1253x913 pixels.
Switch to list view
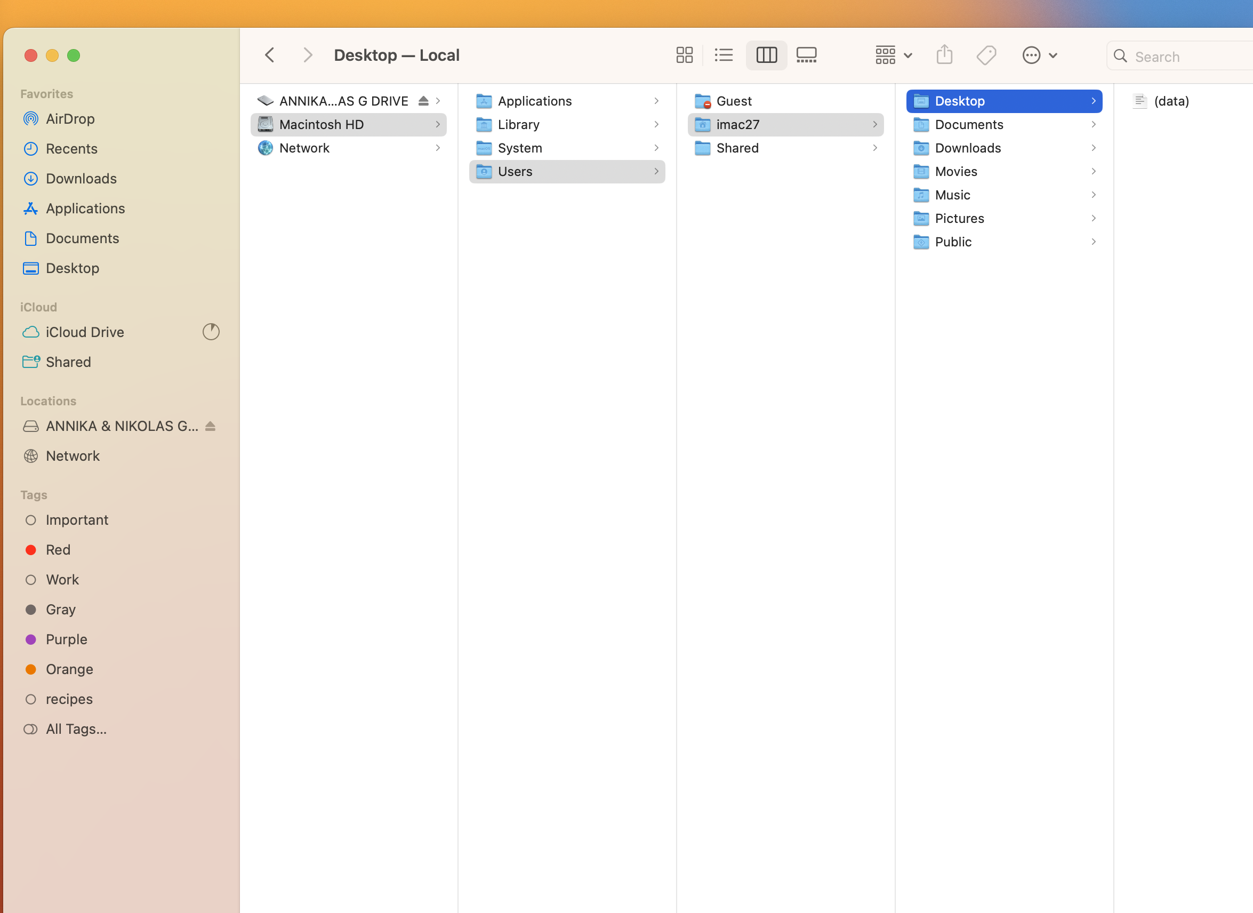pyautogui.click(x=723, y=55)
